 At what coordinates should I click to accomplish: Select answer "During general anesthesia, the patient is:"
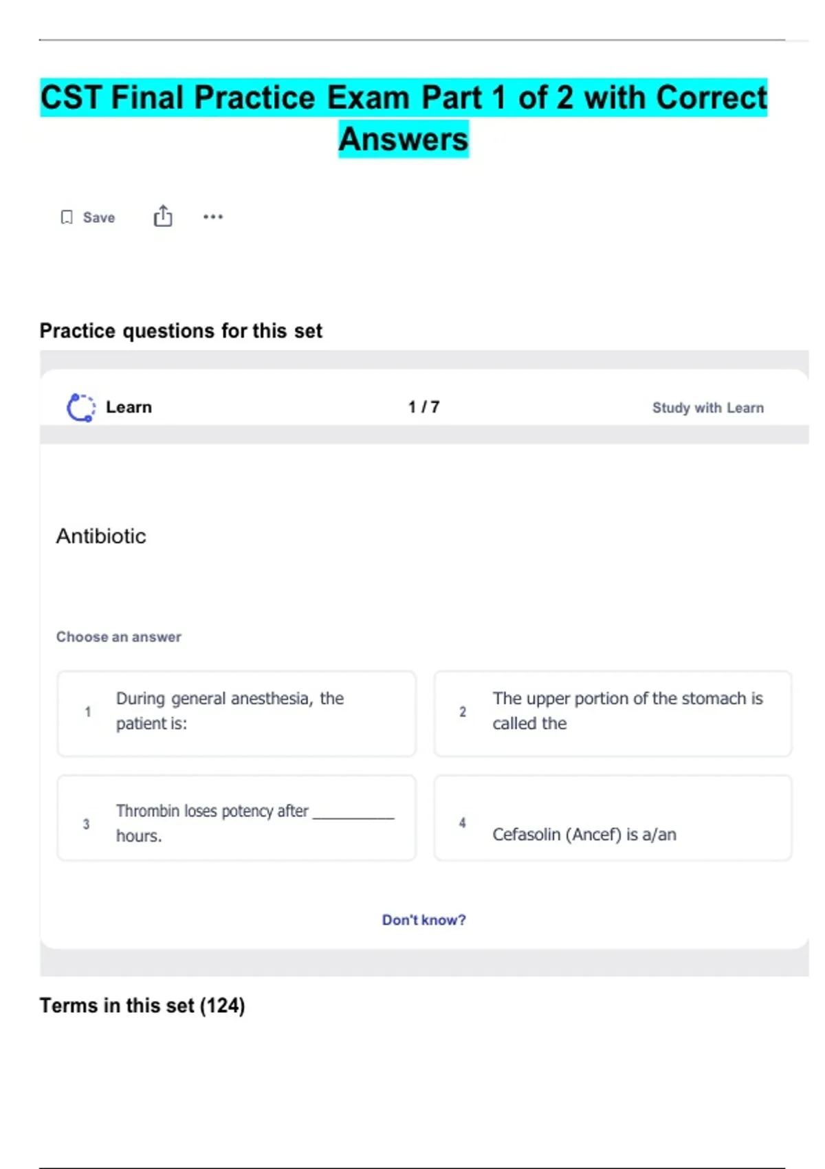[x=236, y=713]
